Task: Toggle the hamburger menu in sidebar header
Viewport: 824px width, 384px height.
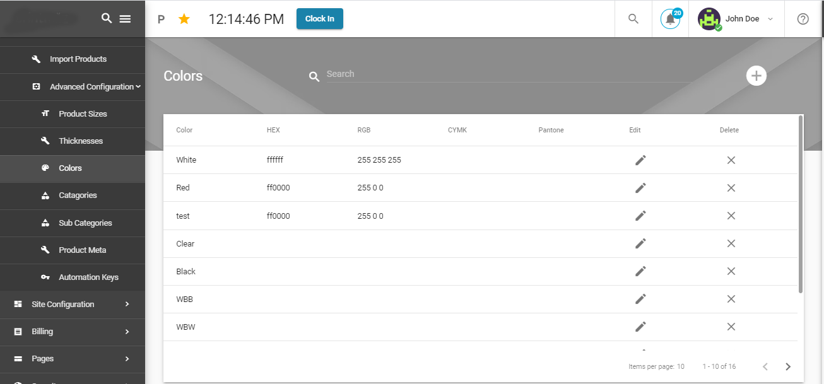Action: [125, 19]
